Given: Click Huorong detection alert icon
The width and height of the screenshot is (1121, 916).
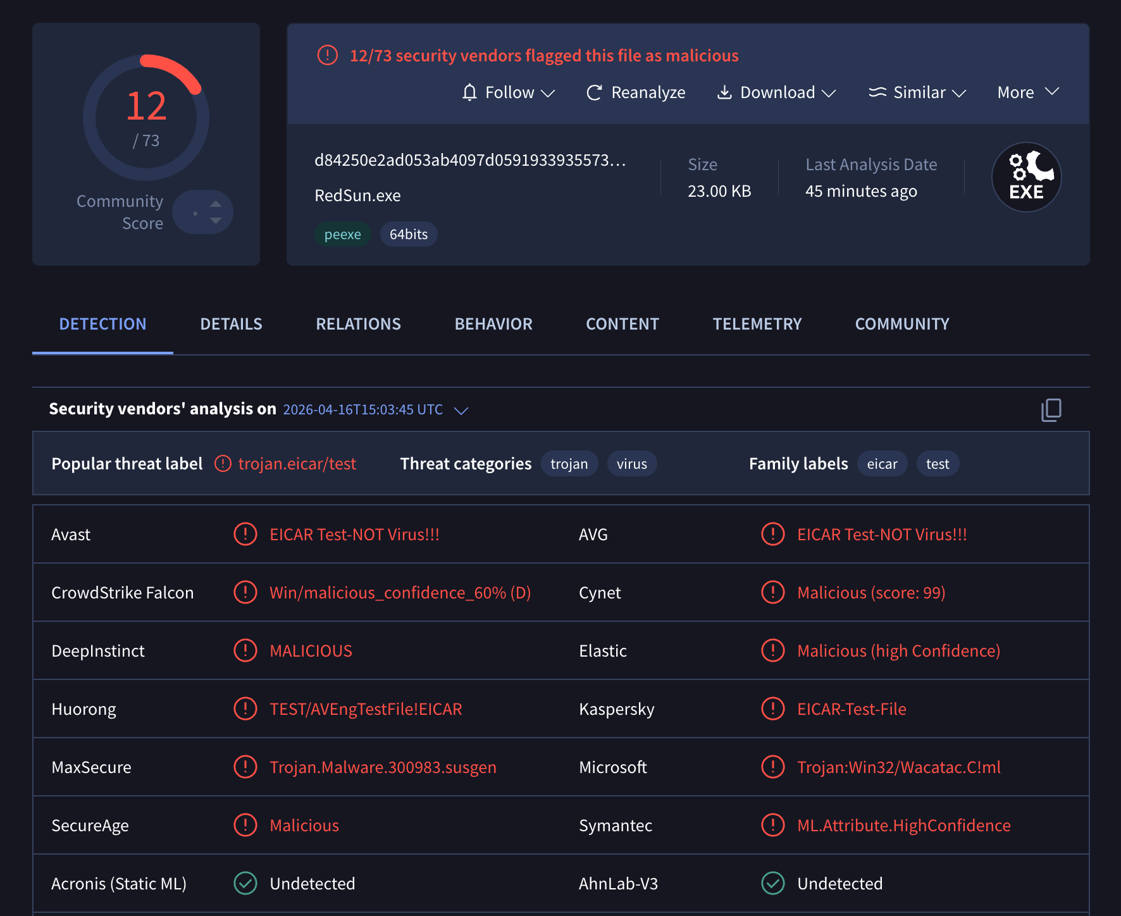Looking at the screenshot, I should coord(245,709).
